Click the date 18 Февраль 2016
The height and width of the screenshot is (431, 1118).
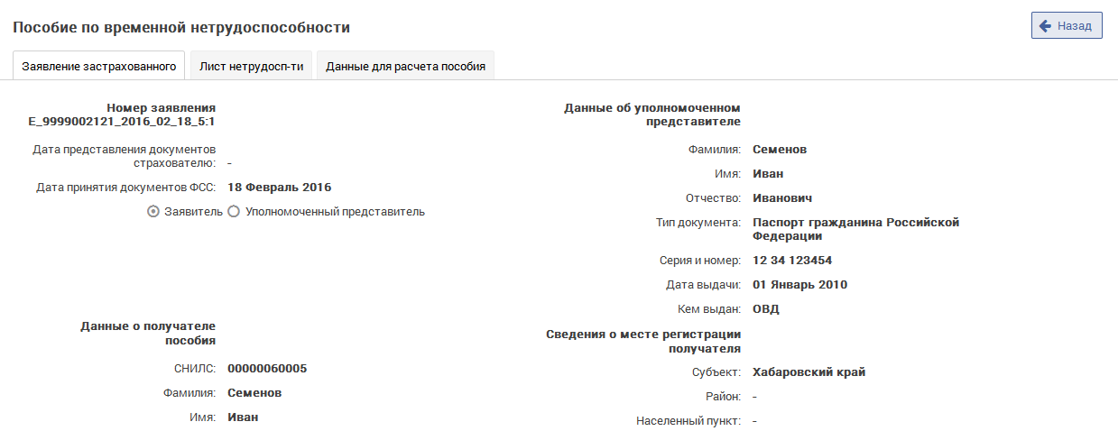[x=280, y=188]
